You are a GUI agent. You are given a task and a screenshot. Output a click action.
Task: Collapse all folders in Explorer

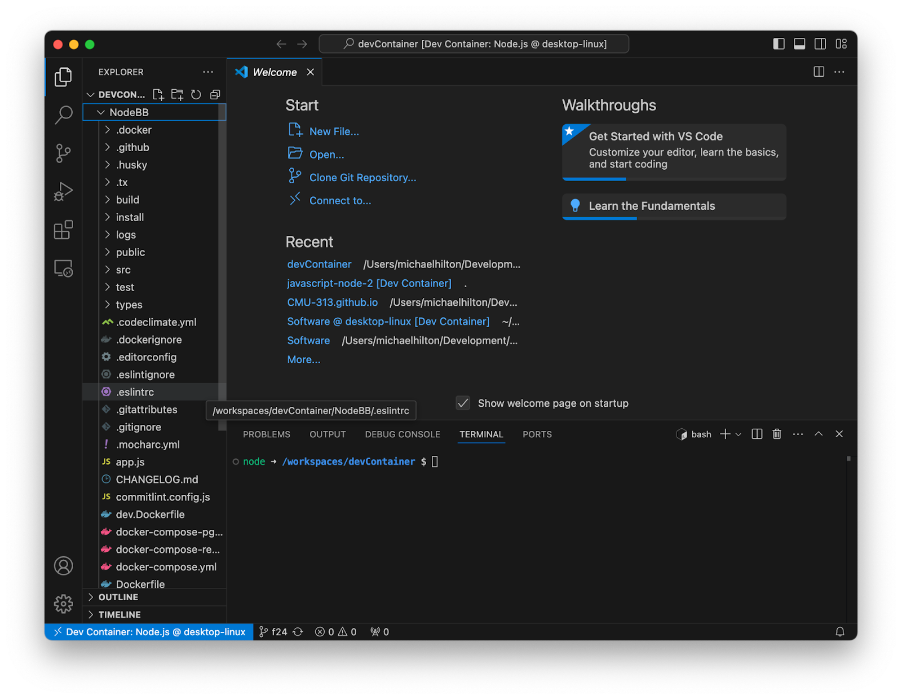coord(215,94)
